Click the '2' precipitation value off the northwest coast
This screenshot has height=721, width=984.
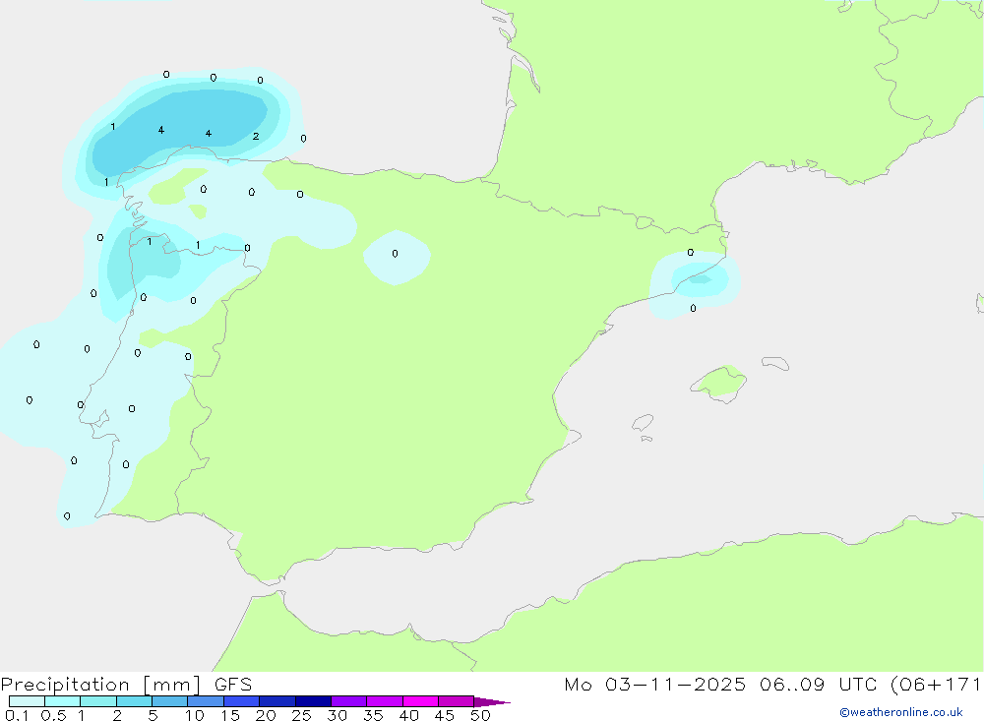(x=256, y=136)
